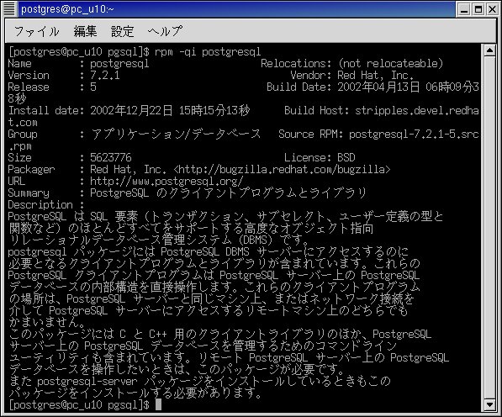
Task: Maximize the postgres terminal window
Action: pyautogui.click(x=478, y=9)
